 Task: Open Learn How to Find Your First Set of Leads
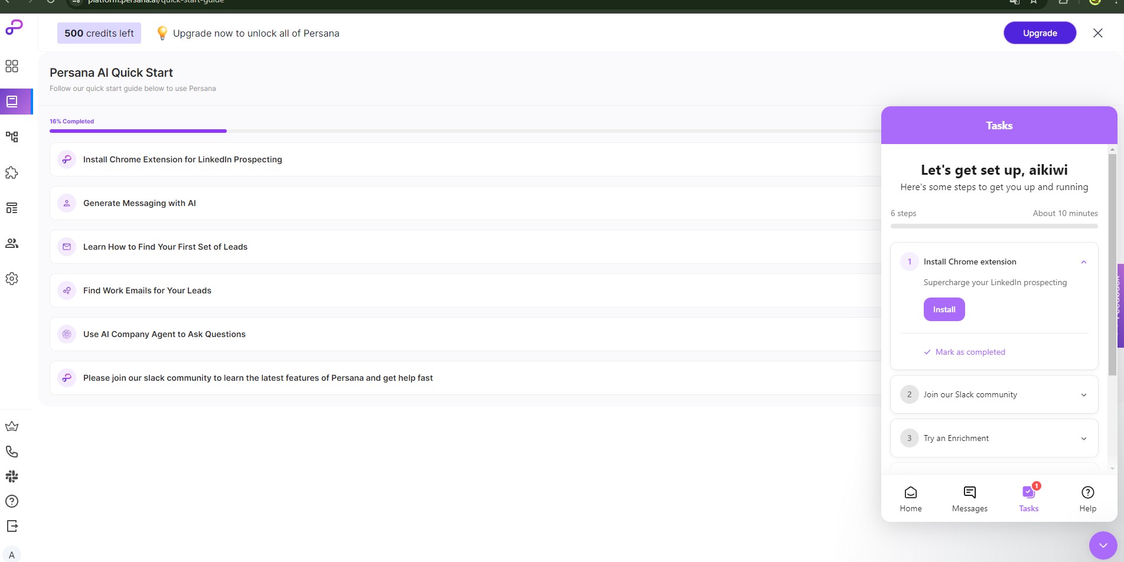(x=465, y=247)
